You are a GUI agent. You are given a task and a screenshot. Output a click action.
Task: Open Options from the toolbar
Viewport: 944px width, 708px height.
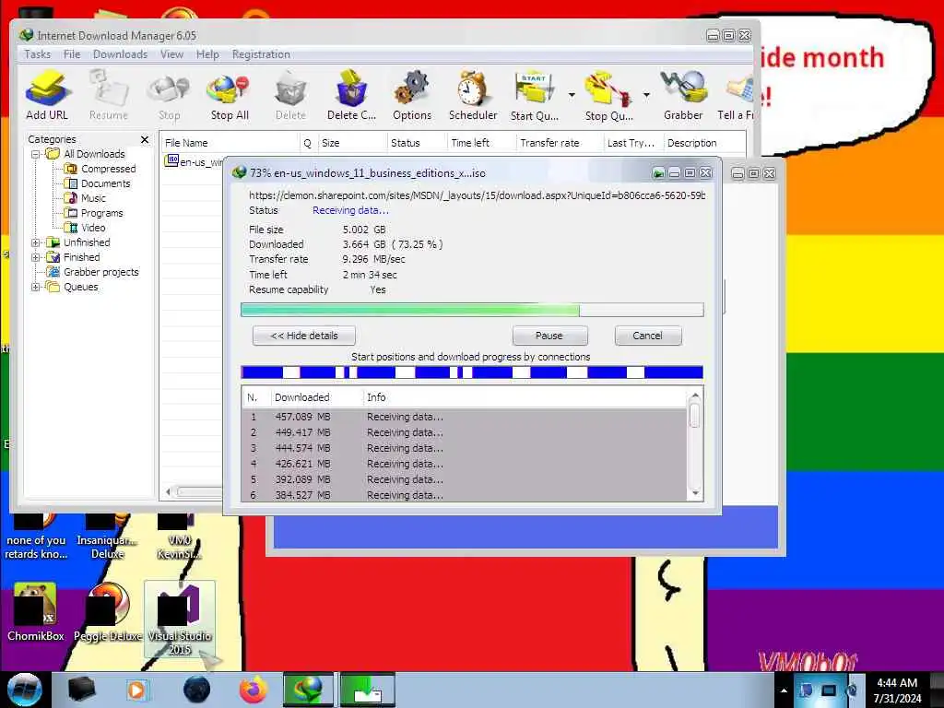(412, 95)
